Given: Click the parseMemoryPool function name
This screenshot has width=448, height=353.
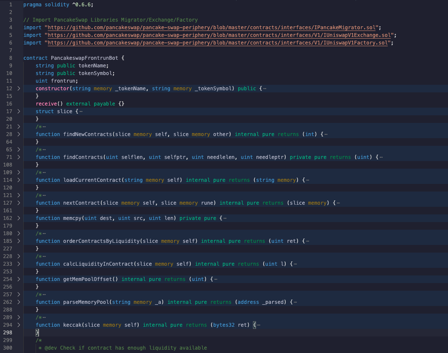Looking at the screenshot, I should [86, 302].
